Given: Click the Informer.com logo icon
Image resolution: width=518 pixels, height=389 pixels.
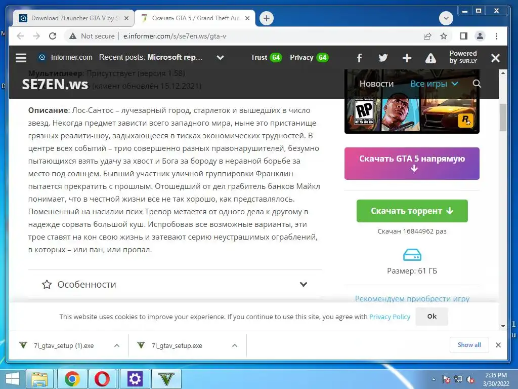Looking at the screenshot, I should pos(42,57).
